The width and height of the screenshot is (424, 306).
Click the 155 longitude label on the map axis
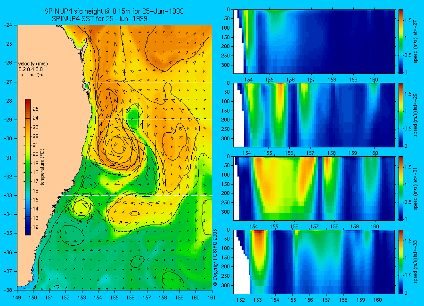point(114,298)
